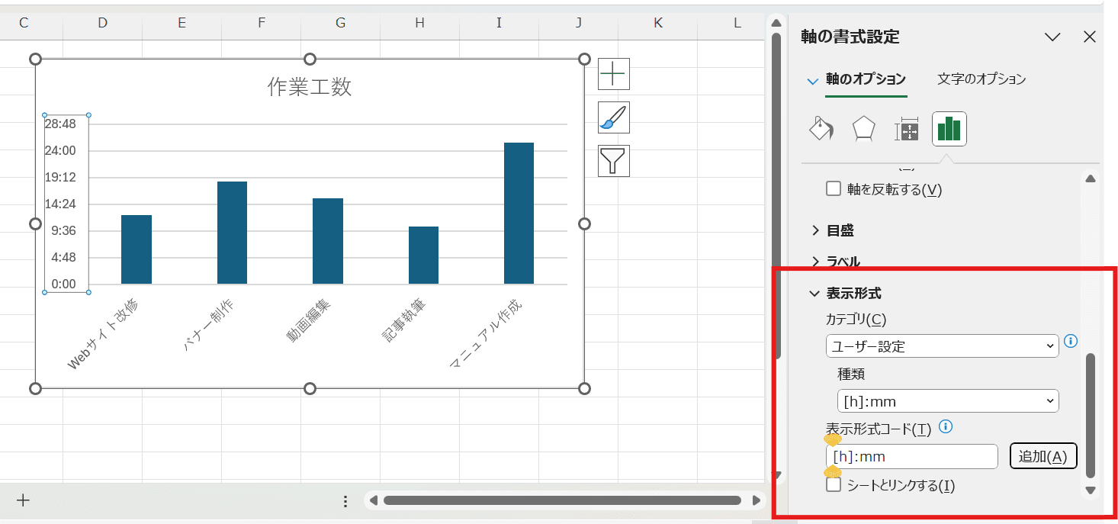Enable the 軸を反転する checkbox
Image resolution: width=1118 pixels, height=524 pixels.
click(x=834, y=189)
